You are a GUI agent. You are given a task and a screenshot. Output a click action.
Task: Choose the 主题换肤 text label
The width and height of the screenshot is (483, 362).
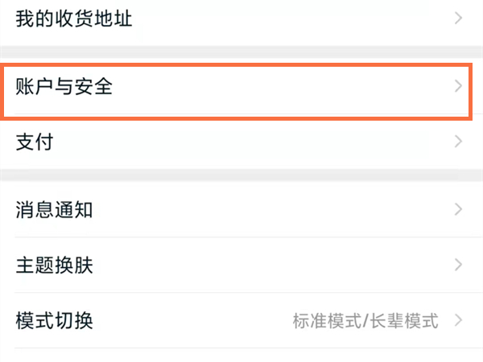pos(55,265)
